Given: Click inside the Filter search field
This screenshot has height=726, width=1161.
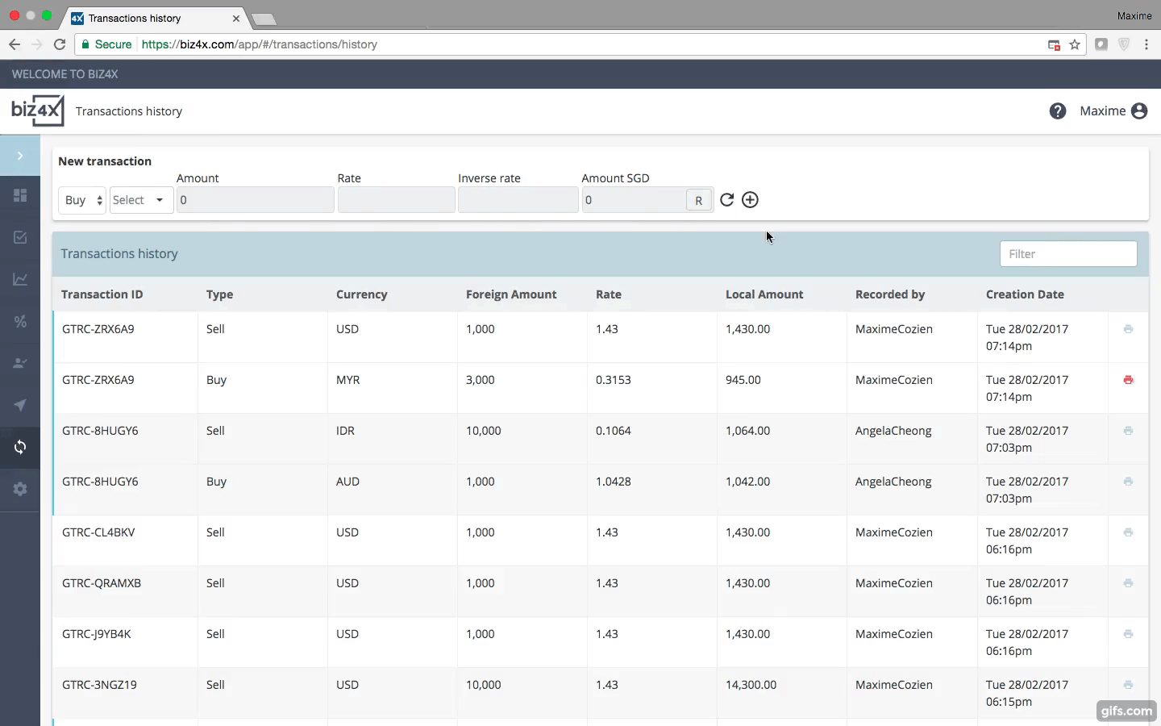Looking at the screenshot, I should pyautogui.click(x=1067, y=253).
